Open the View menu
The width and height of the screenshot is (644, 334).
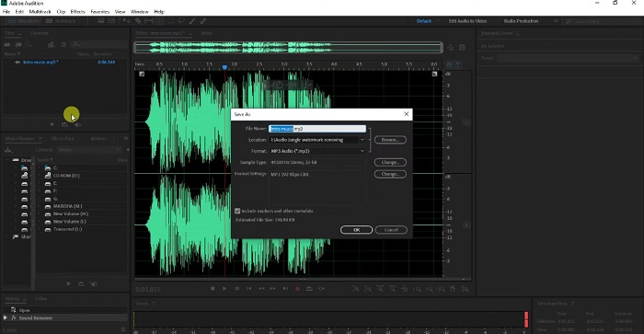pyautogui.click(x=120, y=12)
